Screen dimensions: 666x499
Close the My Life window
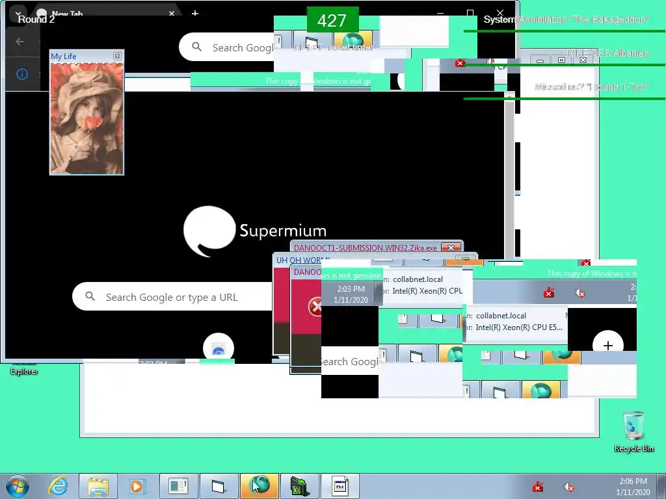click(x=117, y=56)
